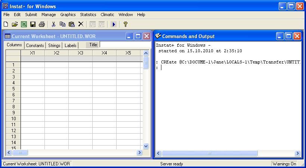Click worksheet vertical scrollbar thumb
306x168 pixels.
click(146, 63)
